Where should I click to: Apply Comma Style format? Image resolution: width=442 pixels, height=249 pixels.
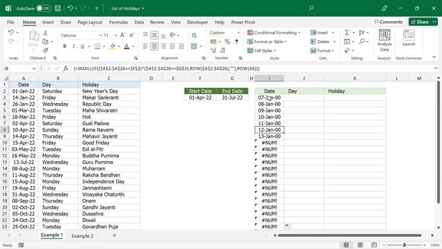[236, 41]
